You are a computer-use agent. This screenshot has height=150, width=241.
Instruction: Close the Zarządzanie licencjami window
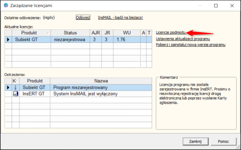click(x=232, y=6)
